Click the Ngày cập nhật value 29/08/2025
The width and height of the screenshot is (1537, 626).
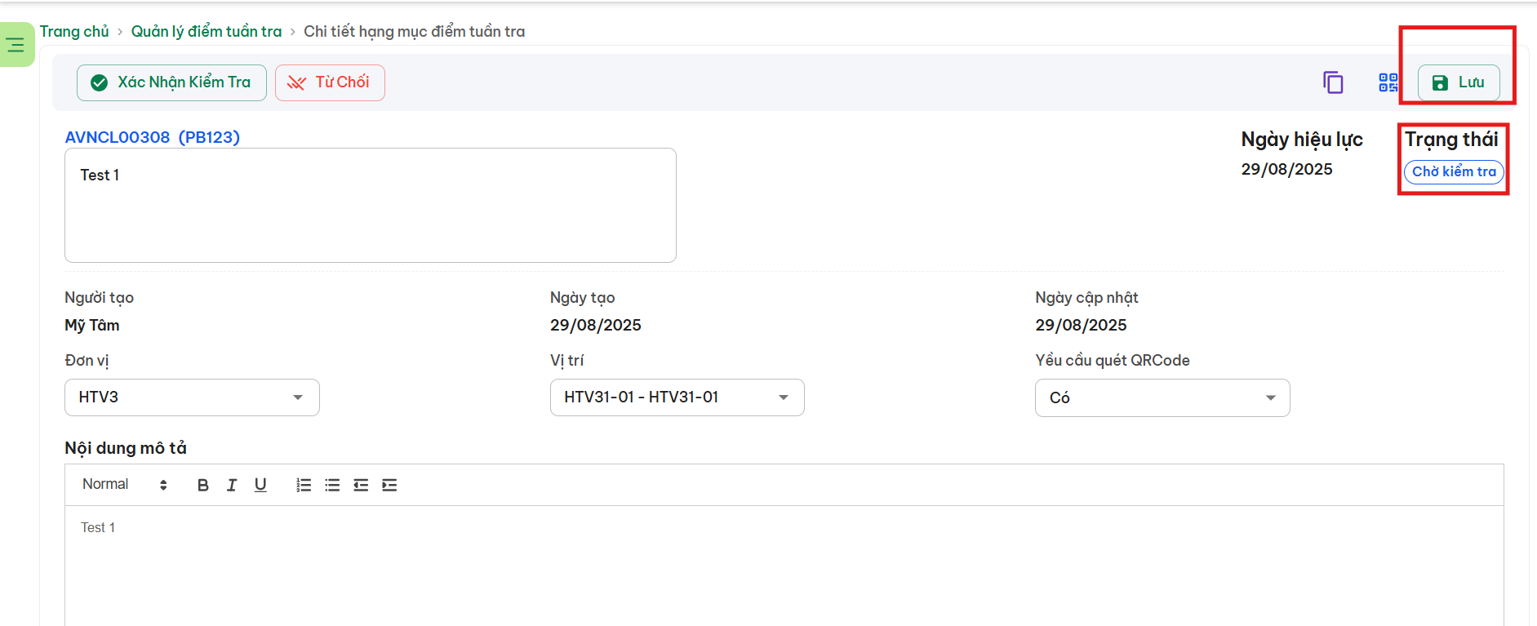(1081, 325)
